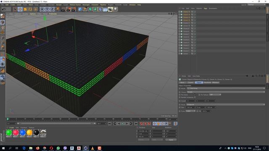Click User Data in Attribute manager

tap(196, 76)
